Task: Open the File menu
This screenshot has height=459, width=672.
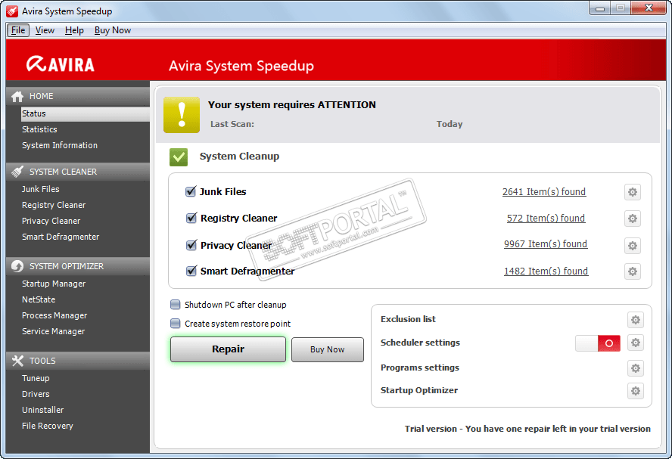Action: (18, 30)
